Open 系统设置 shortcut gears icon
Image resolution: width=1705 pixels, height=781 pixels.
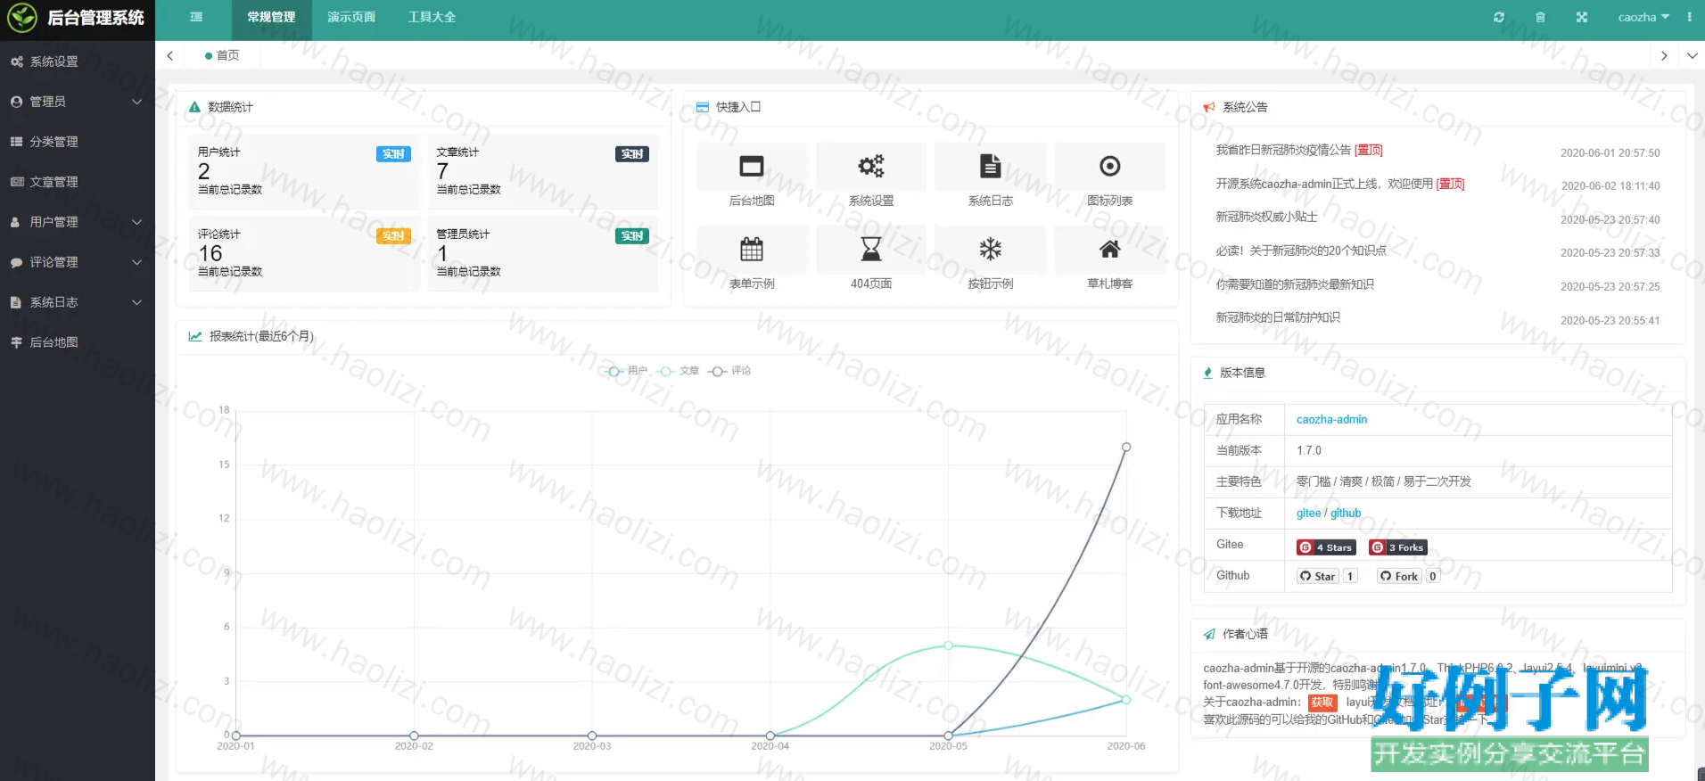[871, 167]
